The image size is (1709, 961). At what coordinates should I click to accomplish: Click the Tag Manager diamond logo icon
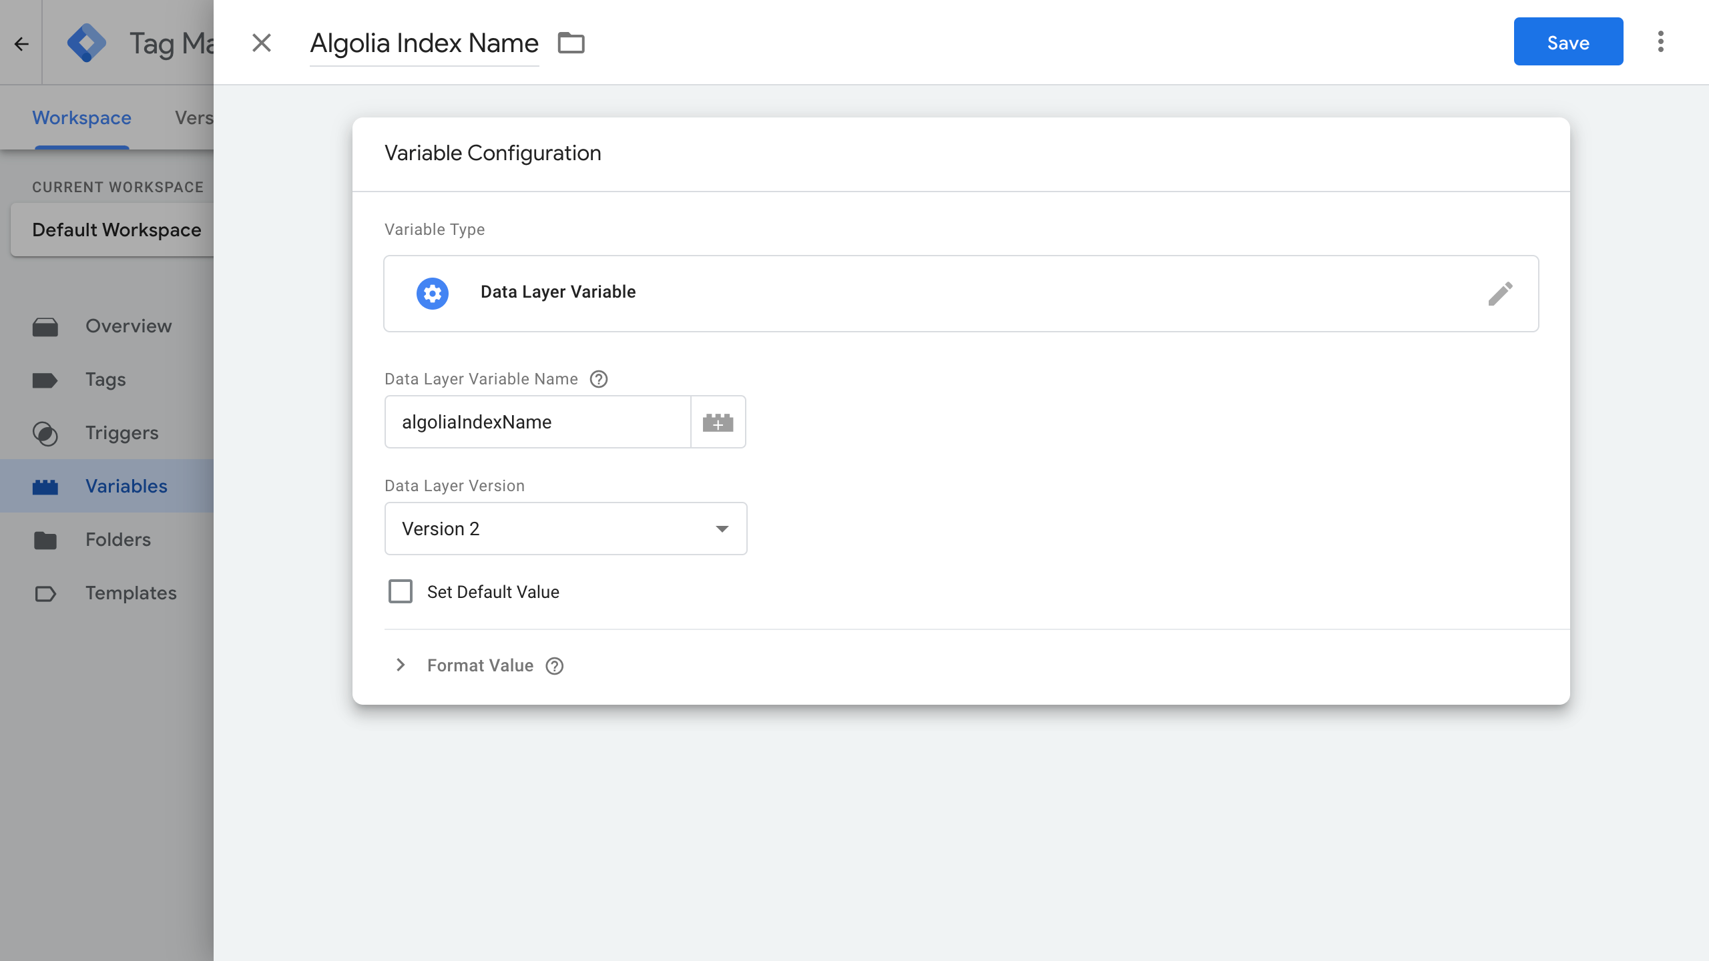pos(88,41)
